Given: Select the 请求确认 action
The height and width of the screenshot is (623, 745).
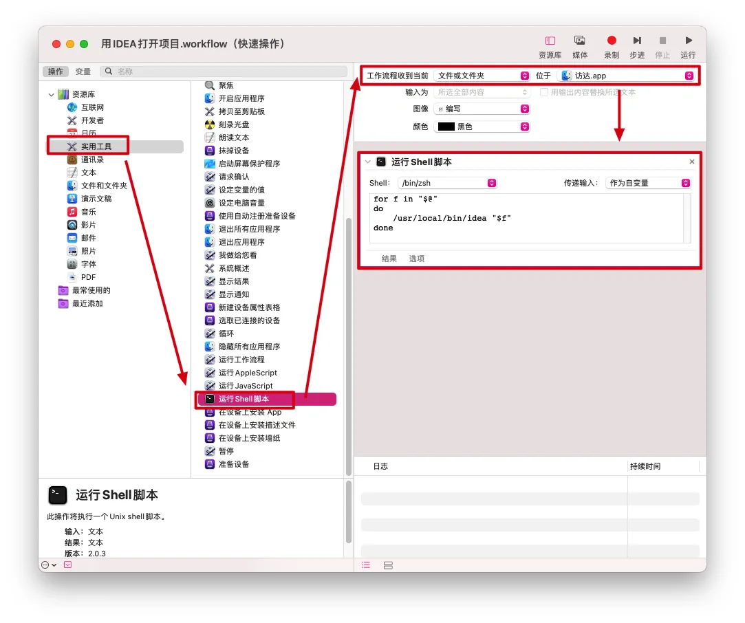Looking at the screenshot, I should click(x=227, y=177).
